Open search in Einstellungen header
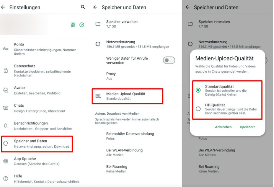Viewport: 274px width, 187px height. tap(83, 7)
